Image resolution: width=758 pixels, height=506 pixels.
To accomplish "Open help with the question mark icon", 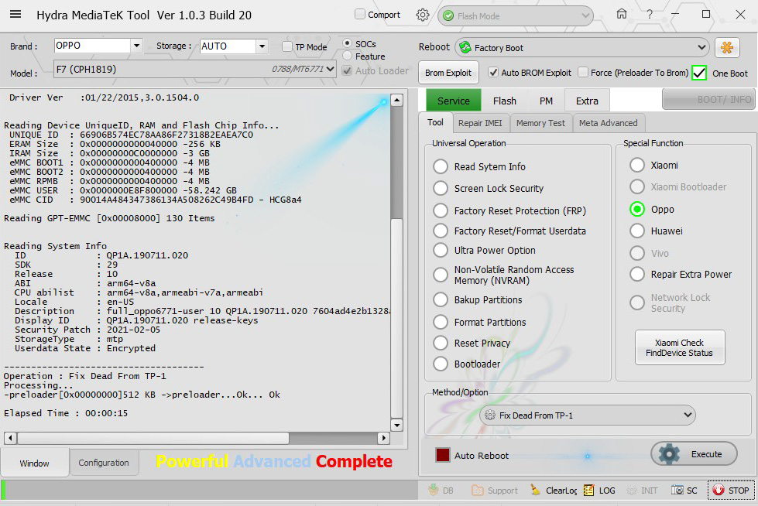I will (650, 15).
